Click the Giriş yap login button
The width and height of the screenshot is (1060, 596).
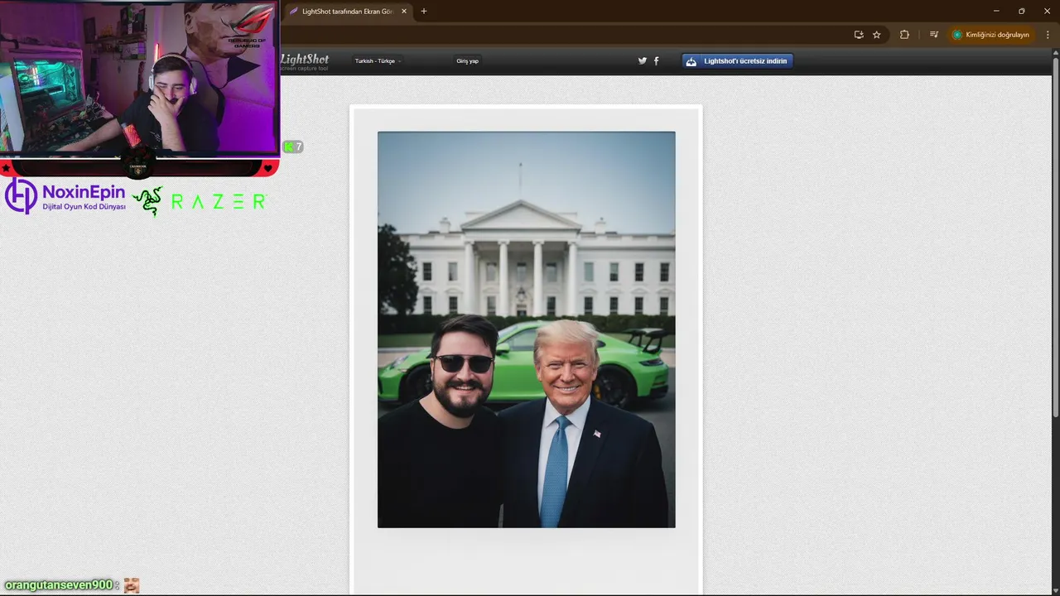click(468, 61)
